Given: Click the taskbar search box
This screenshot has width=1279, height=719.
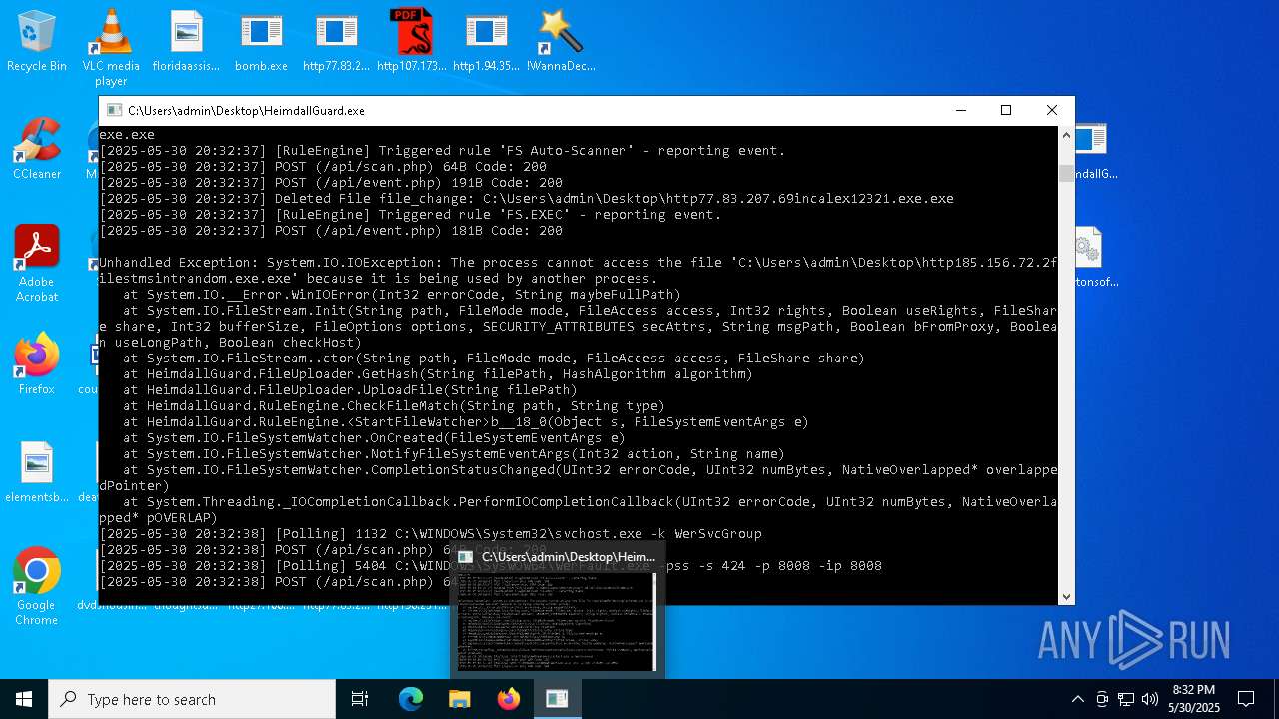Looking at the screenshot, I should [192, 699].
